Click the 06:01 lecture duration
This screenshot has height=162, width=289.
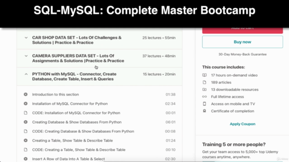[x=171, y=122]
